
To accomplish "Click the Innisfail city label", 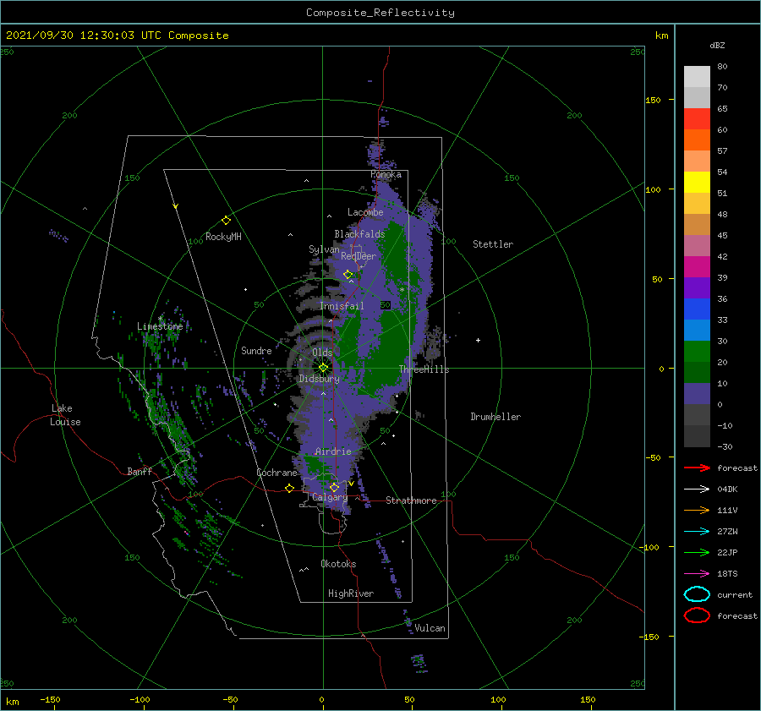I will 342,306.
